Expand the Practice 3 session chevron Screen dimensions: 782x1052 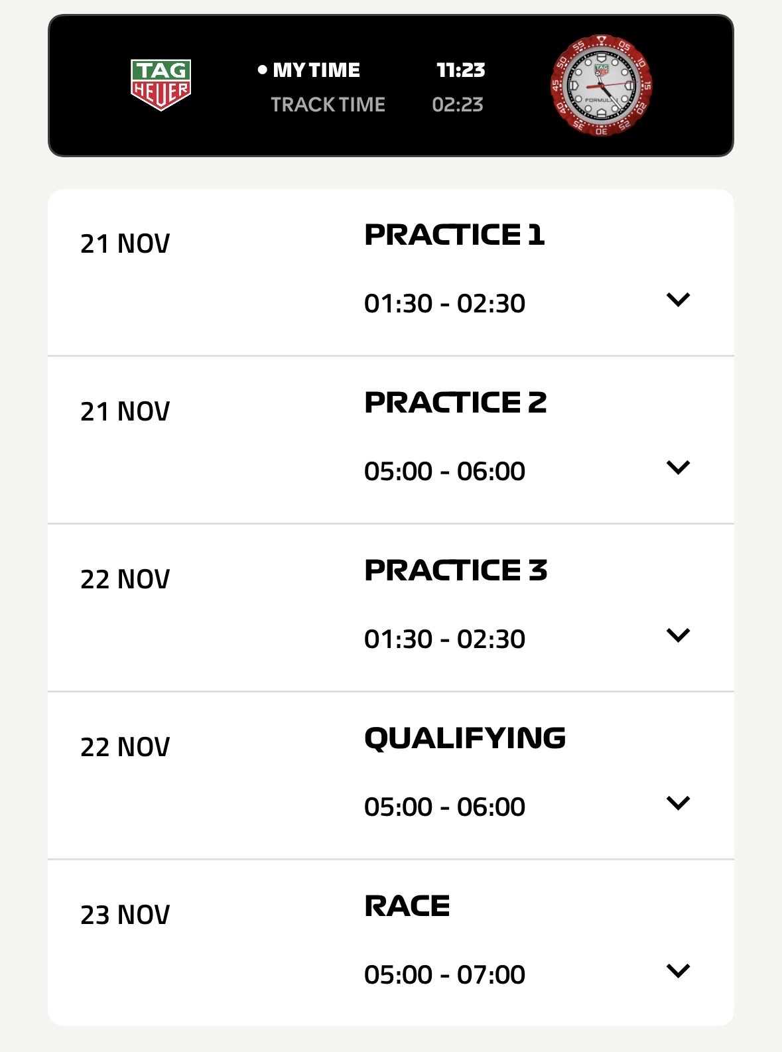(x=678, y=635)
